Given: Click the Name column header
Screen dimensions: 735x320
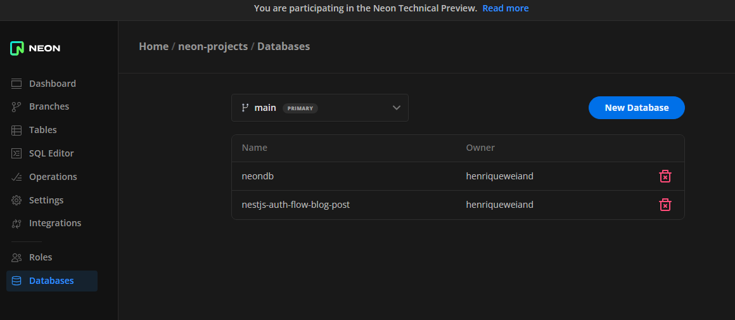Looking at the screenshot, I should (255, 148).
